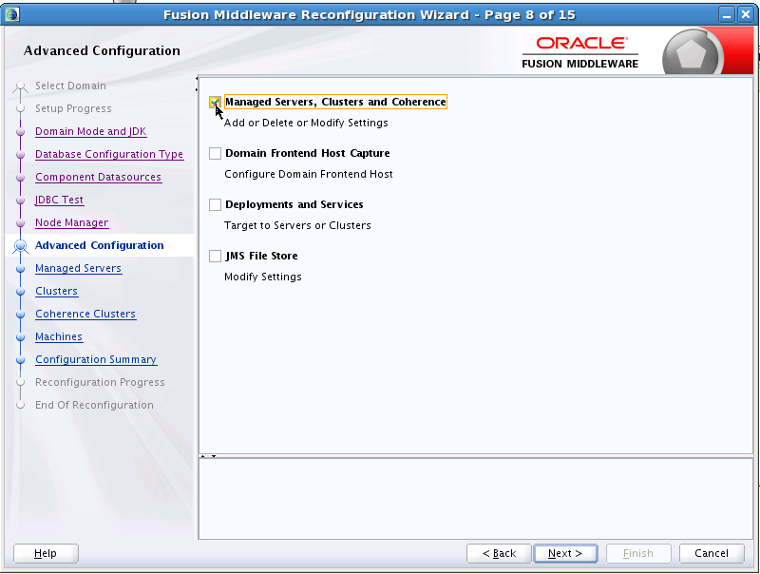Click the 'Add or Delete or Modify Settings' text
Image resolution: width=760 pixels, height=574 pixels.
306,123
